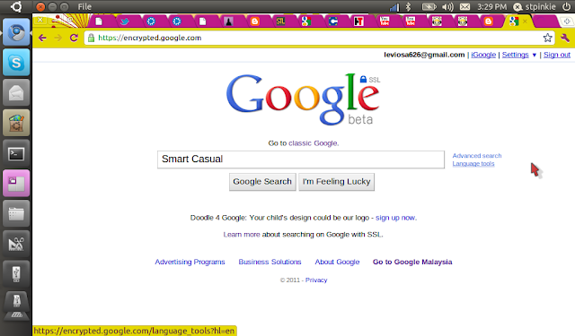This screenshot has width=575, height=336.
Task: Click the Sign out link
Action: coord(557,55)
